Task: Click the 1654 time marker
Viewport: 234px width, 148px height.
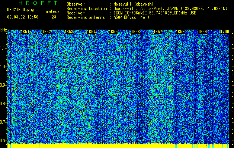Action: point(92,32)
